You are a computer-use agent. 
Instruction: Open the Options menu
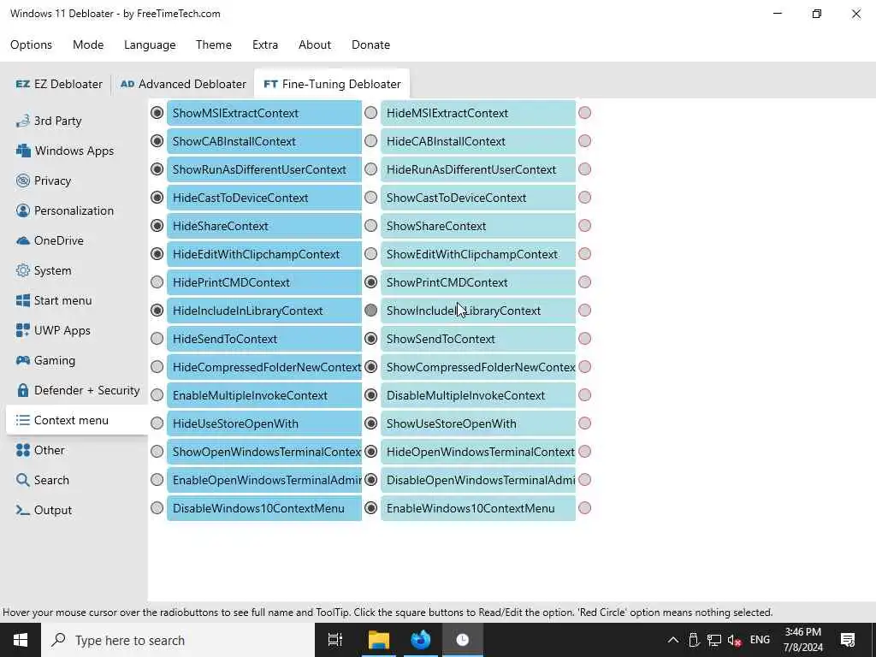click(x=32, y=44)
